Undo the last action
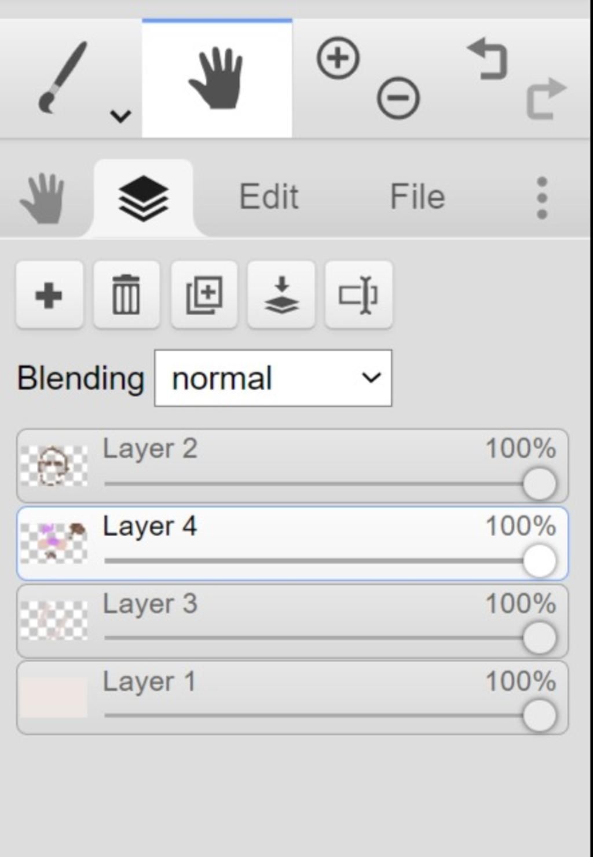Image resolution: width=593 pixels, height=857 pixels. (x=488, y=59)
